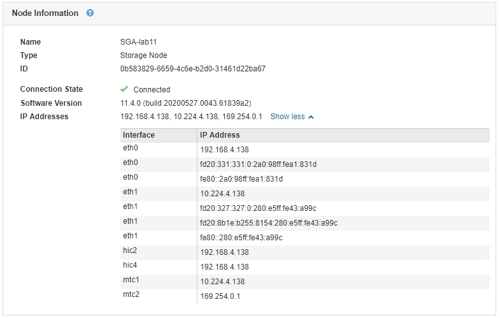Select the mtc1 interface cell

(x=131, y=280)
